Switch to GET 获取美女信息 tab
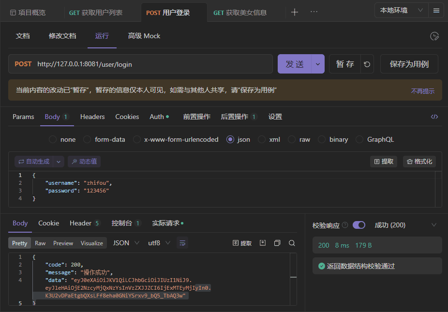Viewport: 448px width, 312px height. [x=240, y=13]
